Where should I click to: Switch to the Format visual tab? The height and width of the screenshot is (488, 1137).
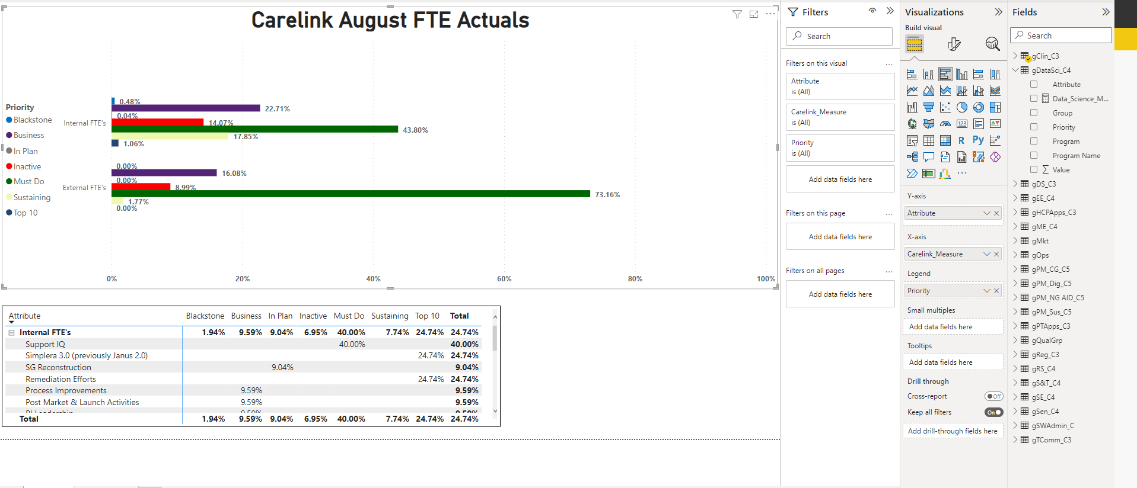[x=954, y=44]
